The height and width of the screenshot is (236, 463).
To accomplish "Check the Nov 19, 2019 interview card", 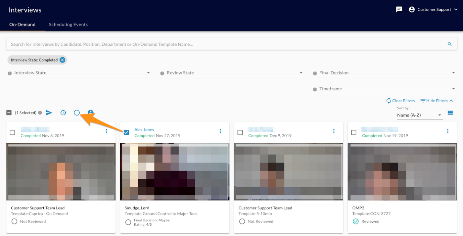I will [354, 133].
